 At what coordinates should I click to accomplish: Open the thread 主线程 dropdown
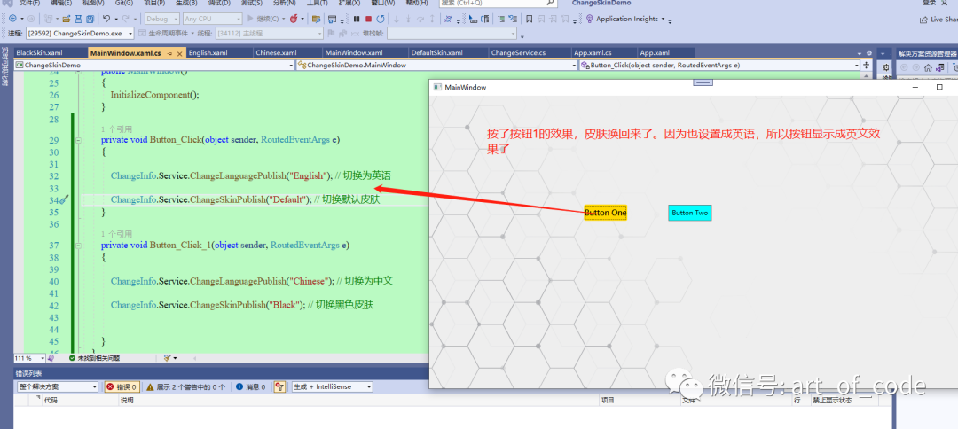(x=268, y=33)
